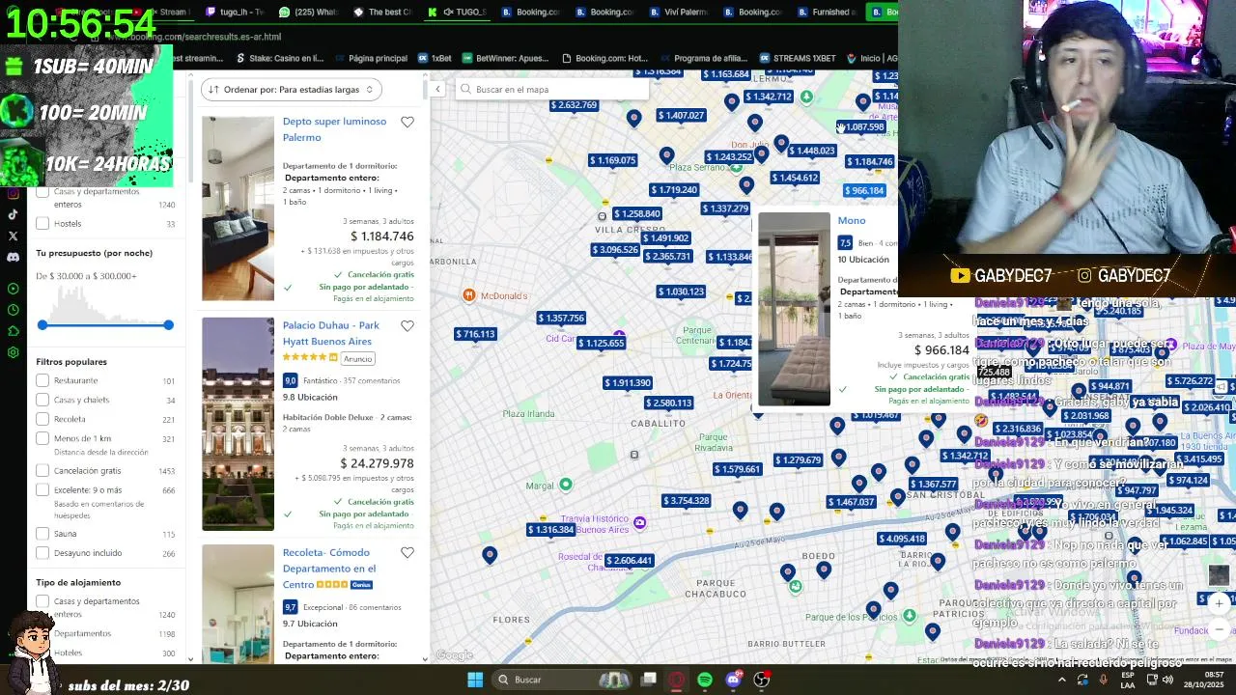Open the Palacio Duhau - Park Hyatt link
Screen dimensions: 1236x695
pyautogui.click(x=331, y=333)
